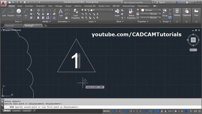Toggle snap mode in status bar

[116, 111]
